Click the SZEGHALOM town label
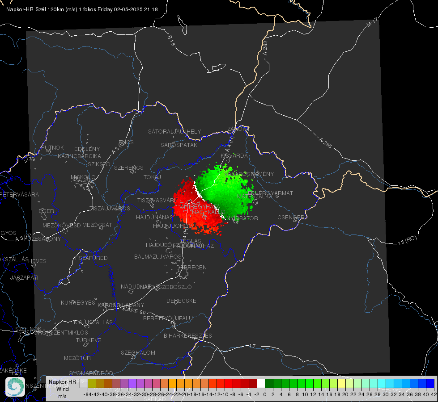The image size is (438, 402). pyautogui.click(x=138, y=352)
